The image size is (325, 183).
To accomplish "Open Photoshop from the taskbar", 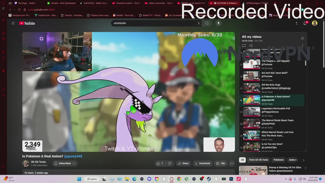I will pos(231,179).
